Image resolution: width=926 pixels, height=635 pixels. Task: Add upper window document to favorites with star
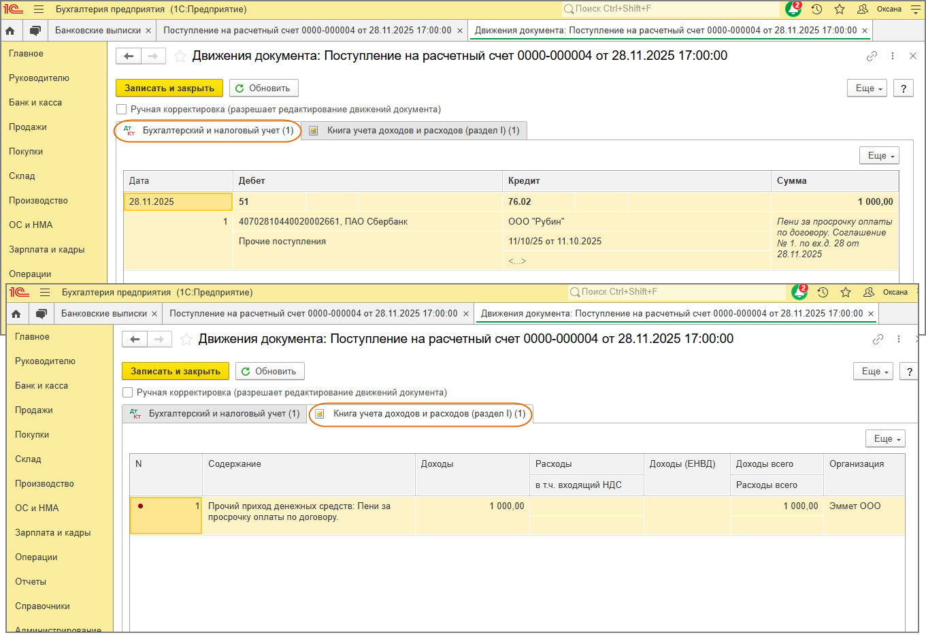pos(180,56)
